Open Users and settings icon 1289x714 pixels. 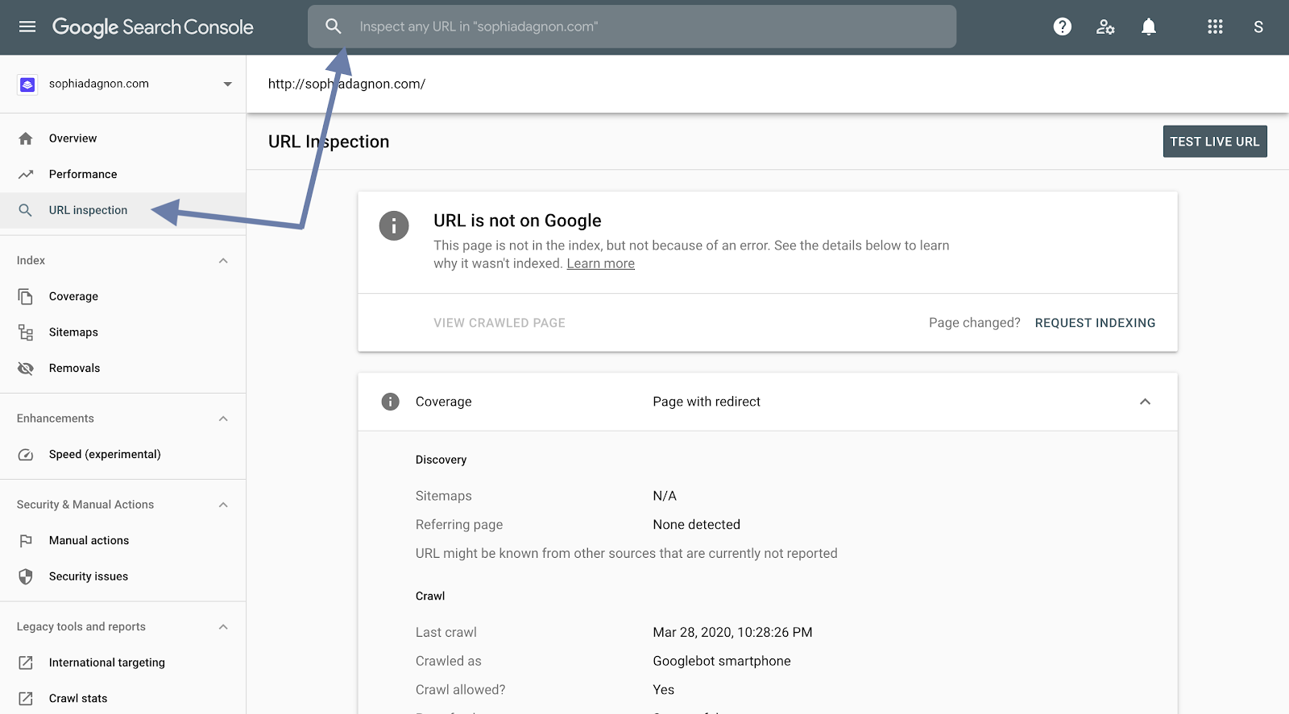click(1105, 27)
